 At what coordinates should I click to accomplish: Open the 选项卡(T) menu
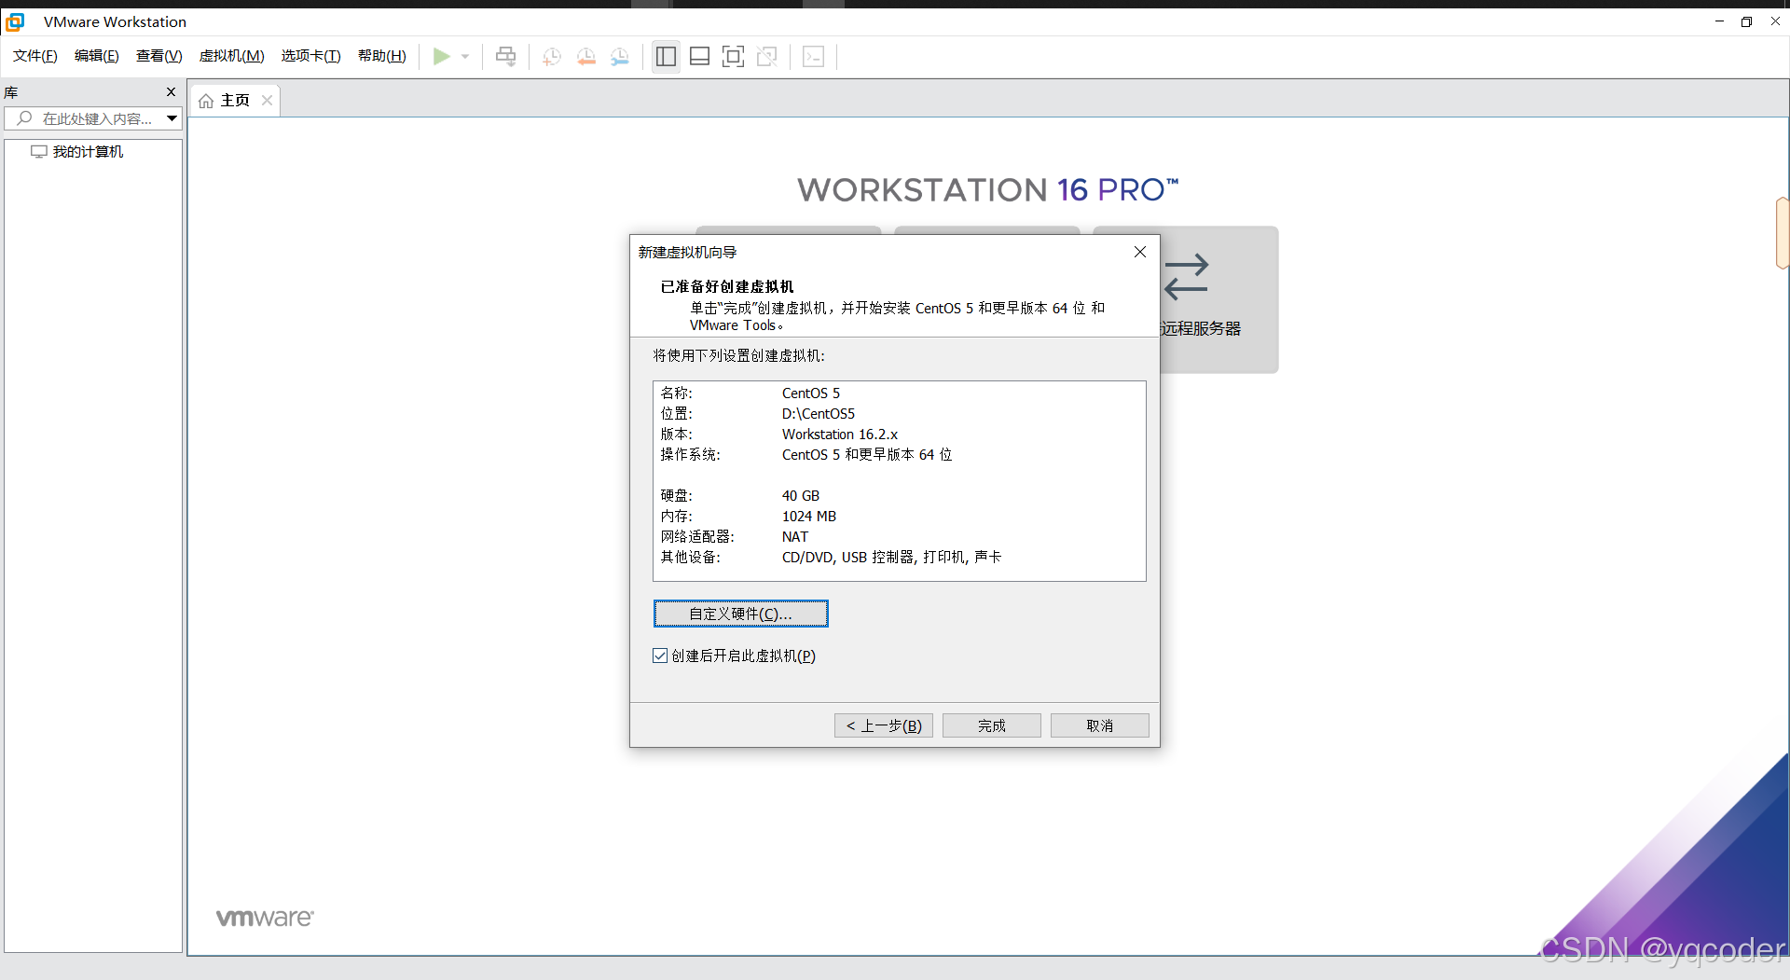[x=311, y=56]
